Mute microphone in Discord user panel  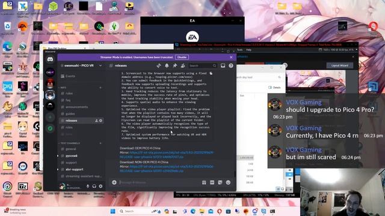coord(88,187)
